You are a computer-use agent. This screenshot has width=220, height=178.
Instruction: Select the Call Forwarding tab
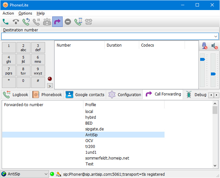[163, 94]
